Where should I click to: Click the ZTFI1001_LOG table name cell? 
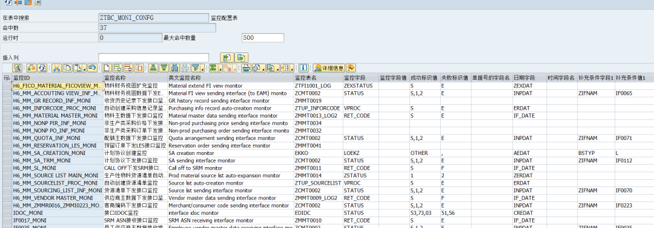(319, 86)
